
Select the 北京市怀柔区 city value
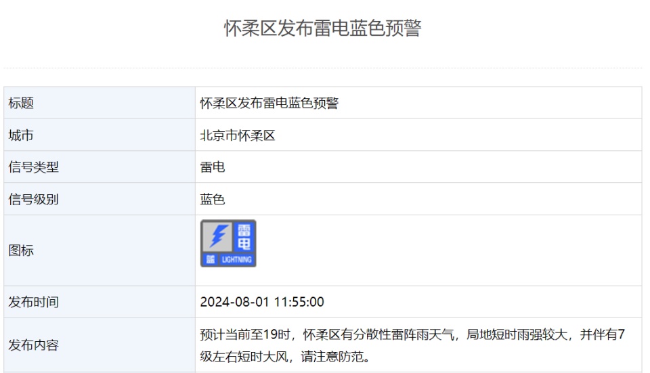click(x=238, y=135)
